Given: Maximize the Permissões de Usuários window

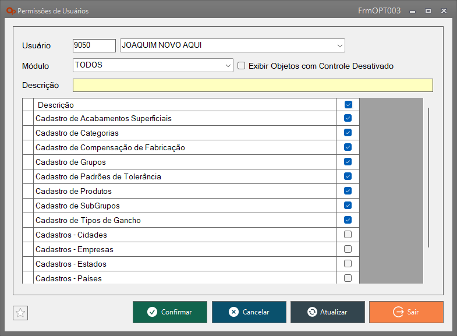Looking at the screenshot, I should (428, 11).
